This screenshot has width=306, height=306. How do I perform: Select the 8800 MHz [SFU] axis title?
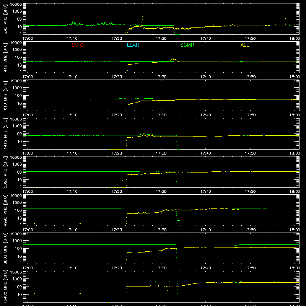pyautogui.click(x=5, y=248)
